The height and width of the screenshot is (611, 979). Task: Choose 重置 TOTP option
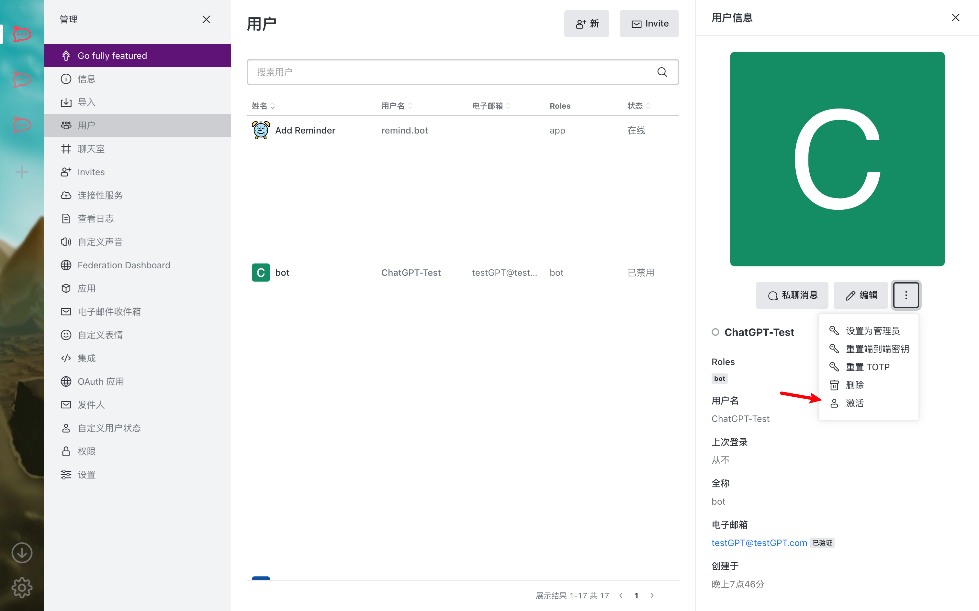(869, 367)
